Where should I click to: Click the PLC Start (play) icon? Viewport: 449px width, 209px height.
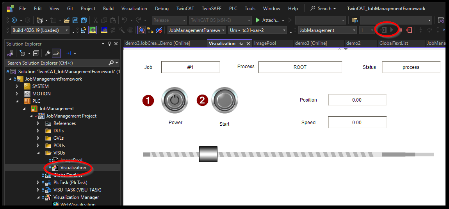click(x=392, y=30)
